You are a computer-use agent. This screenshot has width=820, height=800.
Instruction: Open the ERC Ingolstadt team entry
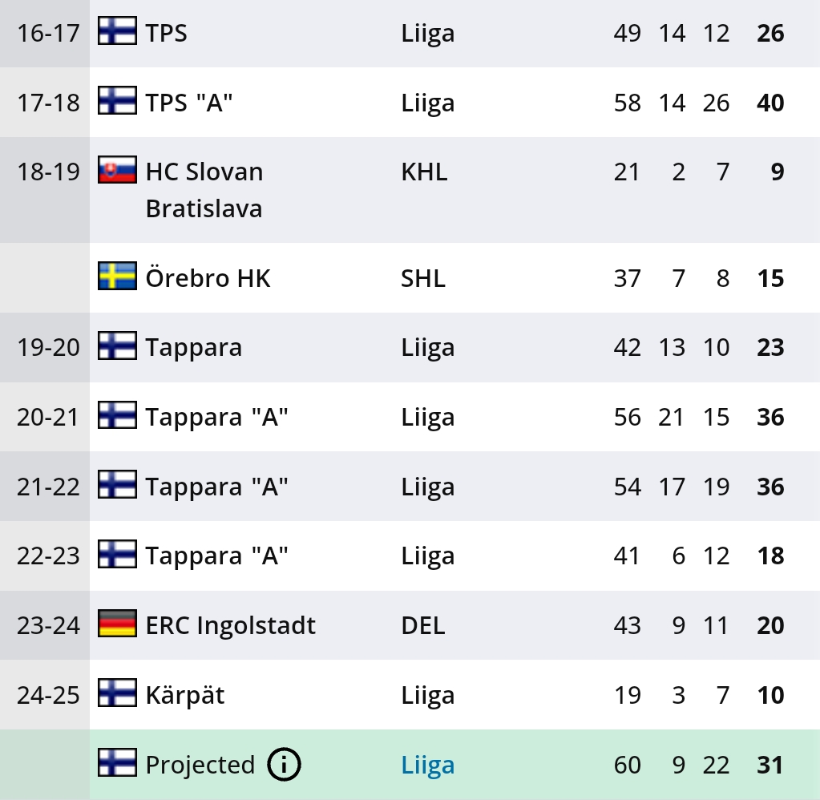[x=231, y=625]
